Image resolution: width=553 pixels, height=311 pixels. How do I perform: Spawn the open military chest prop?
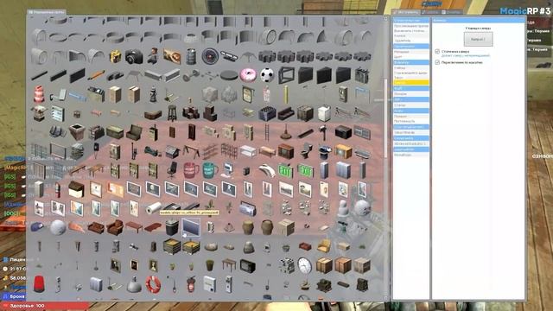[134, 132]
